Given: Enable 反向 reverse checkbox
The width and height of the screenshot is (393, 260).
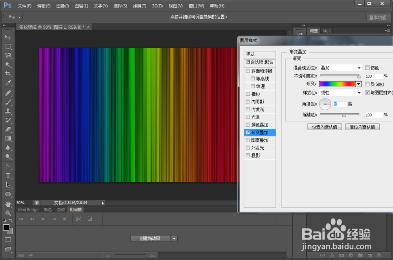Looking at the screenshot, I should (367, 84).
